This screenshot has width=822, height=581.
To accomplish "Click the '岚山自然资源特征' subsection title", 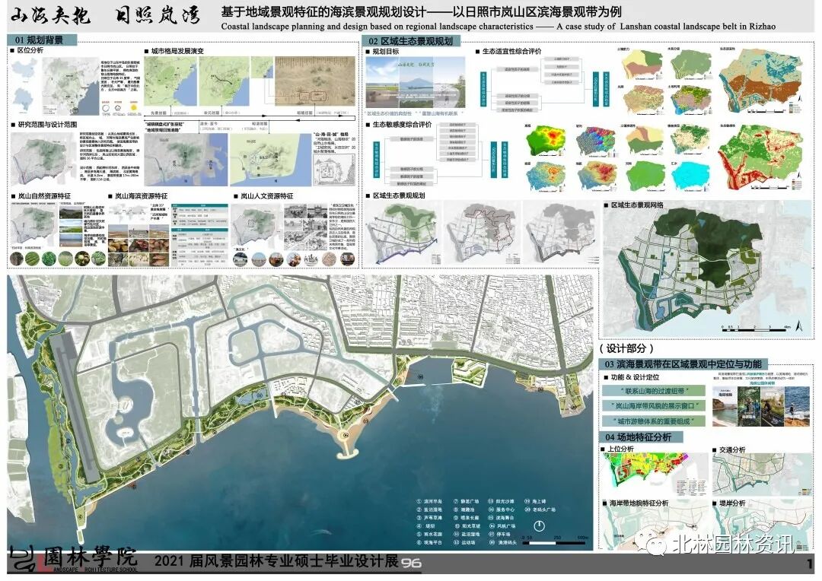I will coord(44,195).
